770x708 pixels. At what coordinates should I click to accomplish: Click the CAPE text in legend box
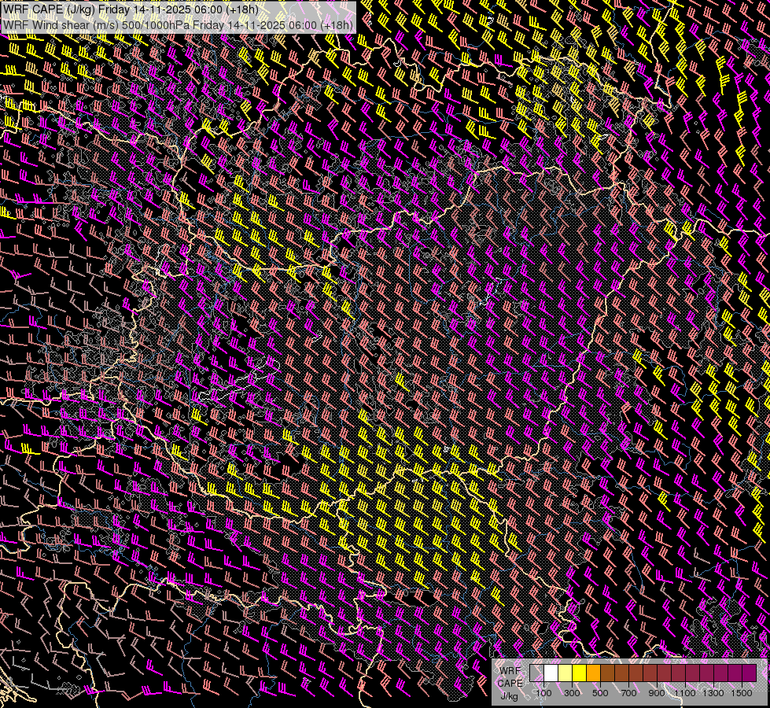pos(510,683)
